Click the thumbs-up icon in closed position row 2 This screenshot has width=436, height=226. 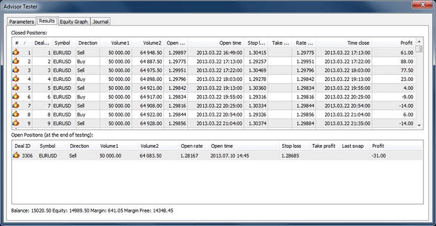[16, 61]
